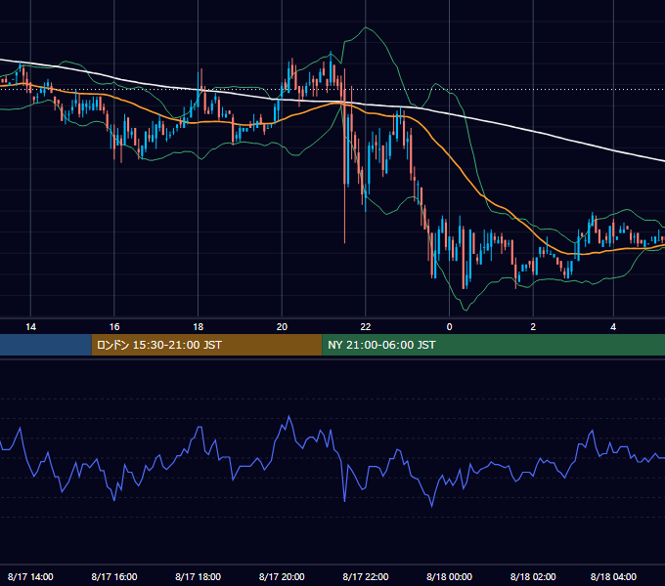This screenshot has width=665, height=586.
Task: Click the 20 hour label on chart axis
Action: pos(282,327)
